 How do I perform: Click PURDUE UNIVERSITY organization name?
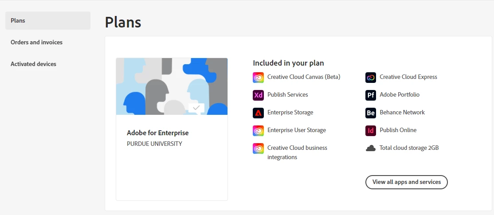pos(154,144)
